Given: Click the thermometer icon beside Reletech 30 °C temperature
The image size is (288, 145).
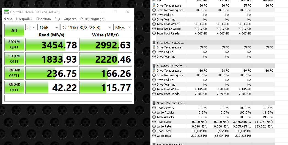Looking at the screenshot, I should point(154,71).
